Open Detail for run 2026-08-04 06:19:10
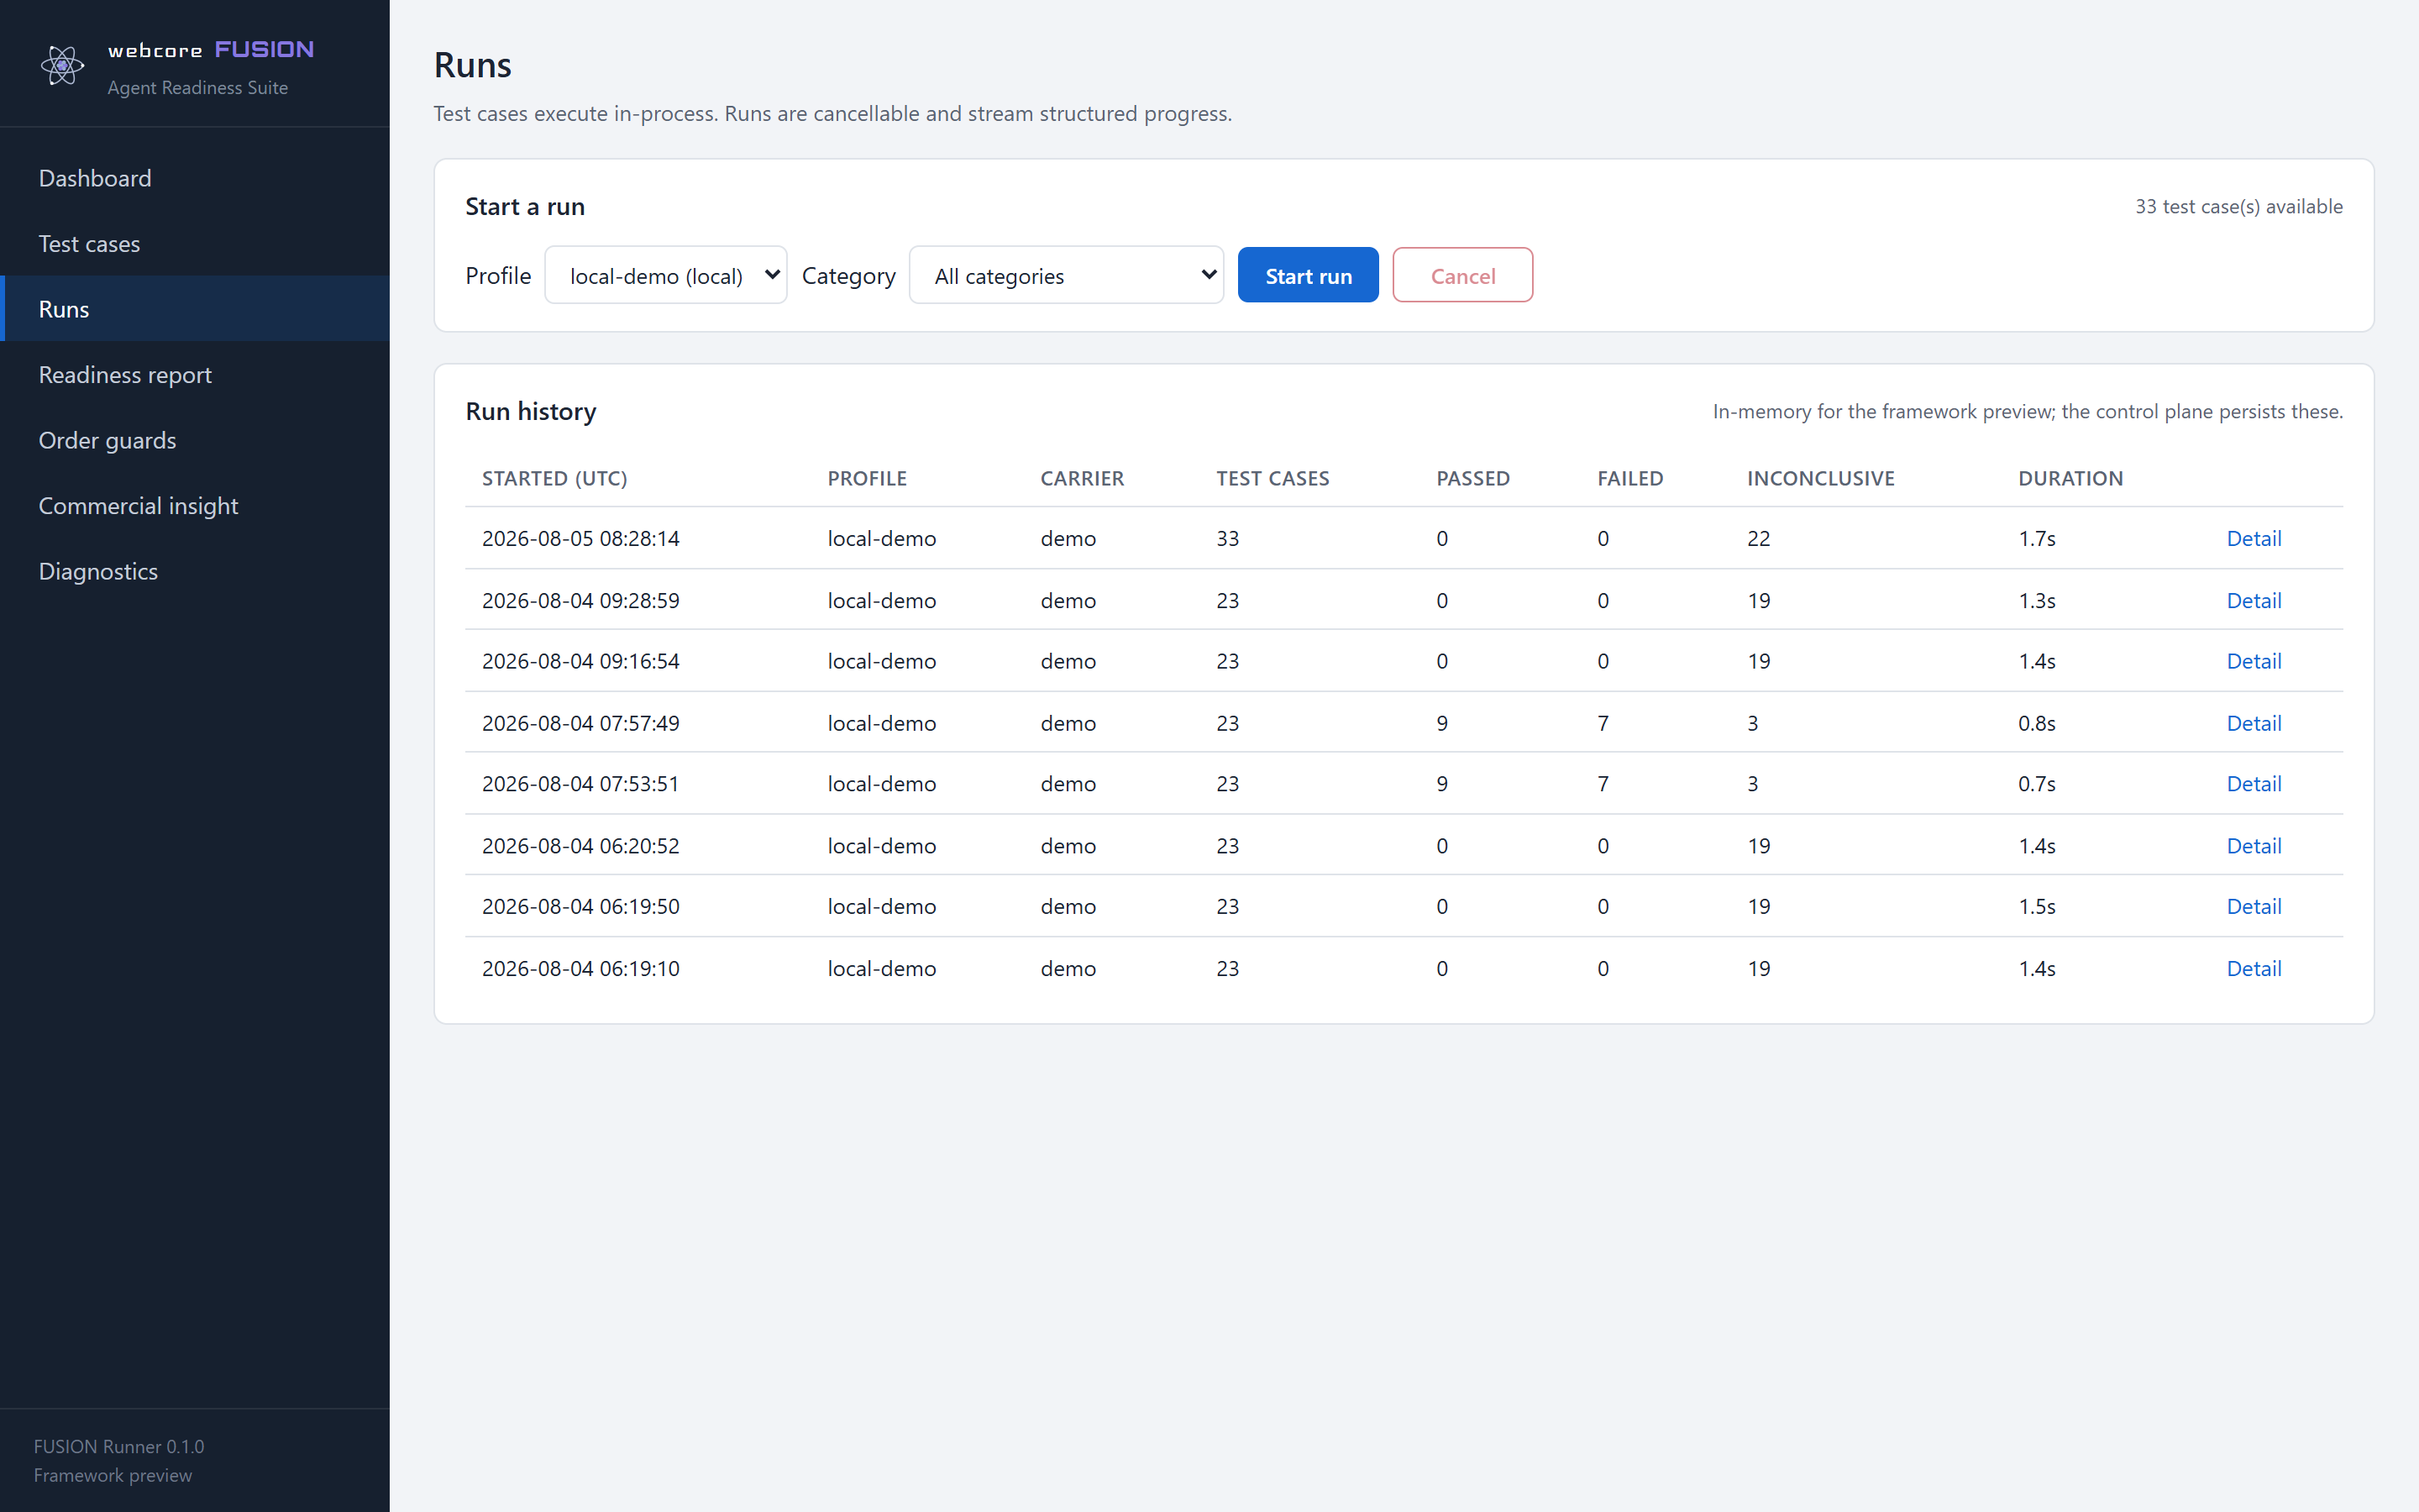2419x1512 pixels. pos(2253,968)
